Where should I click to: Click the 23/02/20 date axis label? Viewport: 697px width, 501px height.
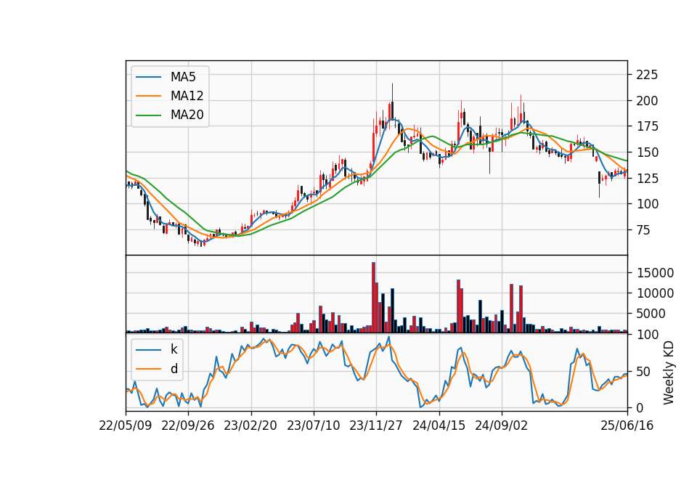click(x=250, y=425)
